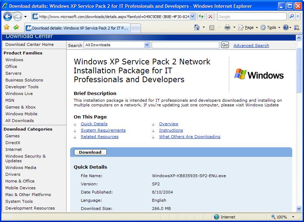The image size is (304, 222).
Task: Expand the zoom level dropdown arrow
Action: 293,217
